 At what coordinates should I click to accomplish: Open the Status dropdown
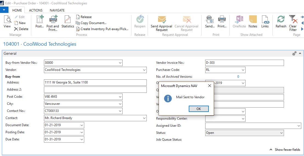pyautogui.click(x=281, y=133)
